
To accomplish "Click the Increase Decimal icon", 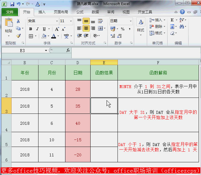I will pyautogui.click(x=113, y=36).
